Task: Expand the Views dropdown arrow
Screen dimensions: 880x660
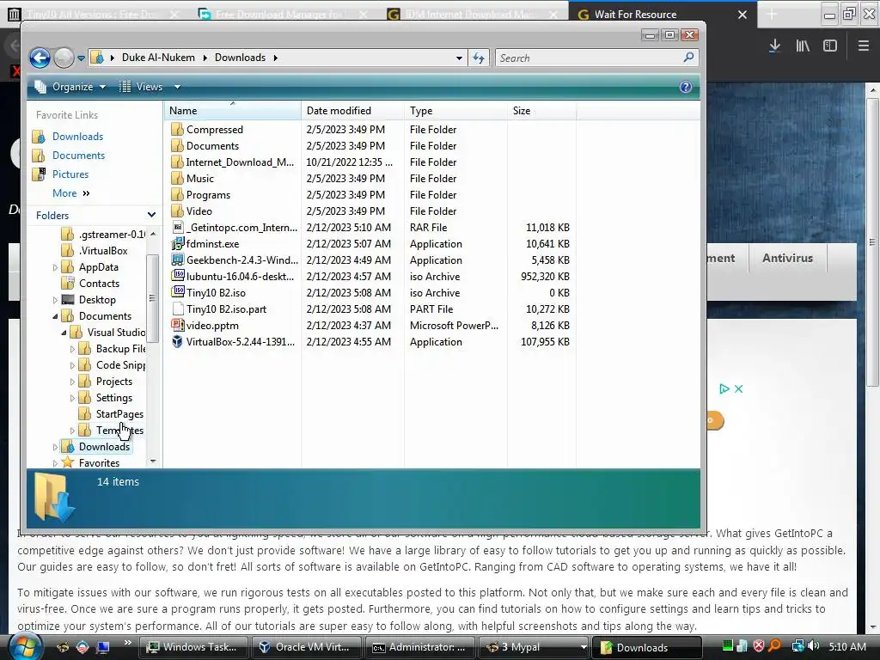Action: pos(177,87)
